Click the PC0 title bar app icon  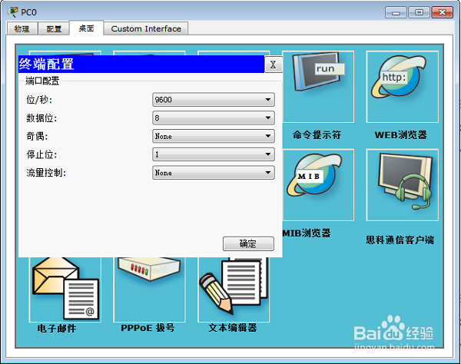tap(13, 12)
